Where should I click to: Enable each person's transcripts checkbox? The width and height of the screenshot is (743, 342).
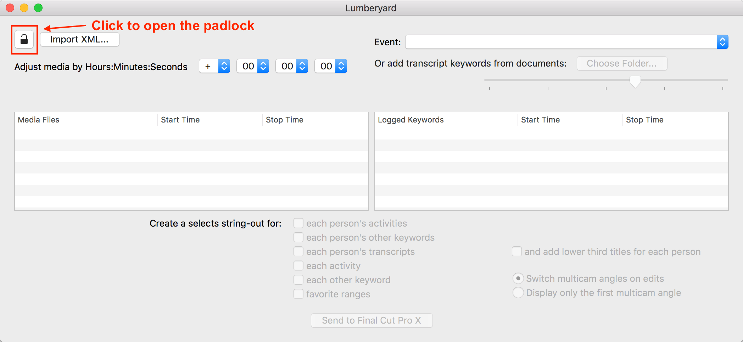(x=298, y=252)
